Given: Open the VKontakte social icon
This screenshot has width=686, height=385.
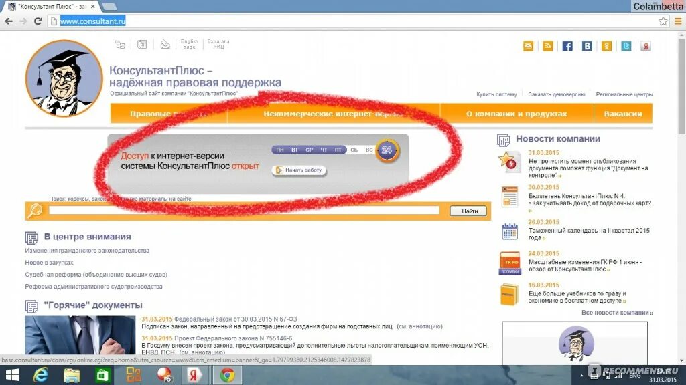Looking at the screenshot, I should click(x=587, y=46).
